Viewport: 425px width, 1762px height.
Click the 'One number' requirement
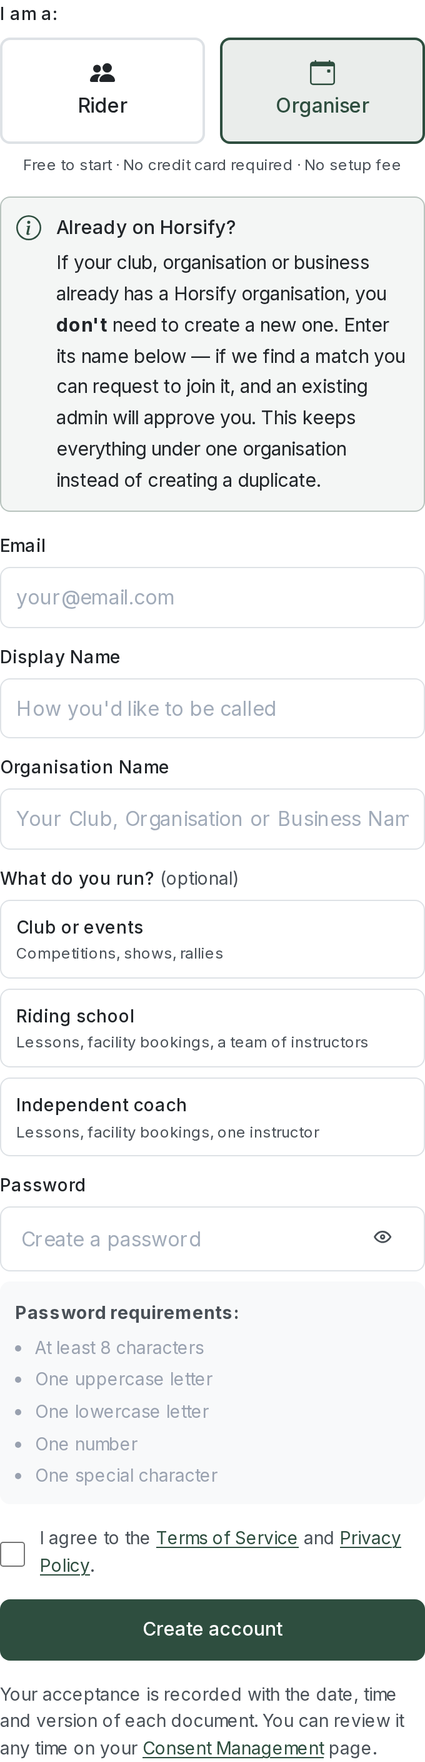[x=86, y=1445]
